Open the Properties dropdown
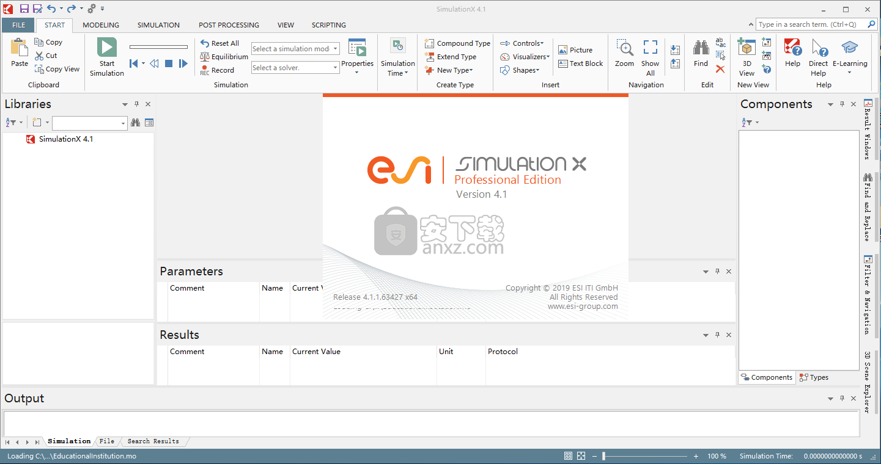 click(x=357, y=72)
